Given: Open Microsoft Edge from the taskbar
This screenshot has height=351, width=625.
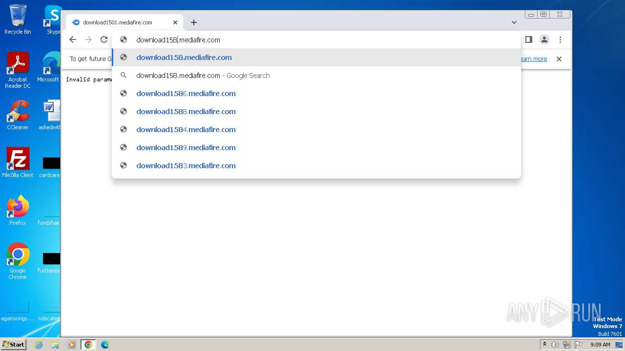Looking at the screenshot, I should point(104,345).
